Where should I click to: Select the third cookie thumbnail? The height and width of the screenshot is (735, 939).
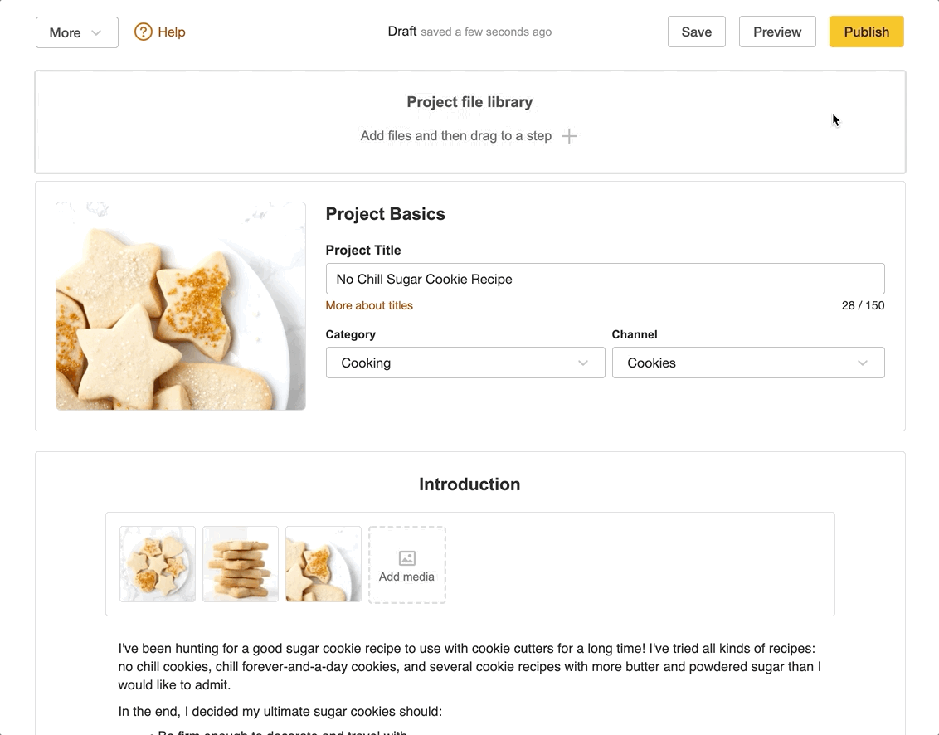click(323, 564)
